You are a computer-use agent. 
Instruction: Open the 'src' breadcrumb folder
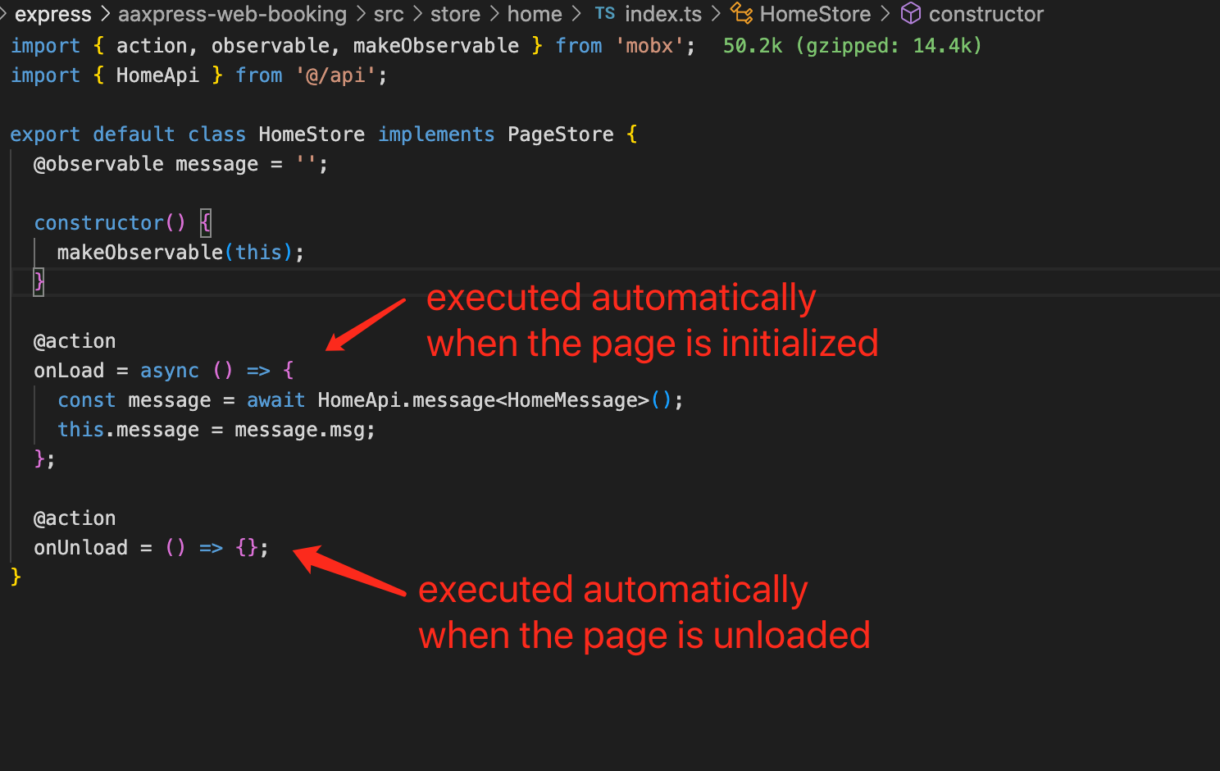(389, 14)
